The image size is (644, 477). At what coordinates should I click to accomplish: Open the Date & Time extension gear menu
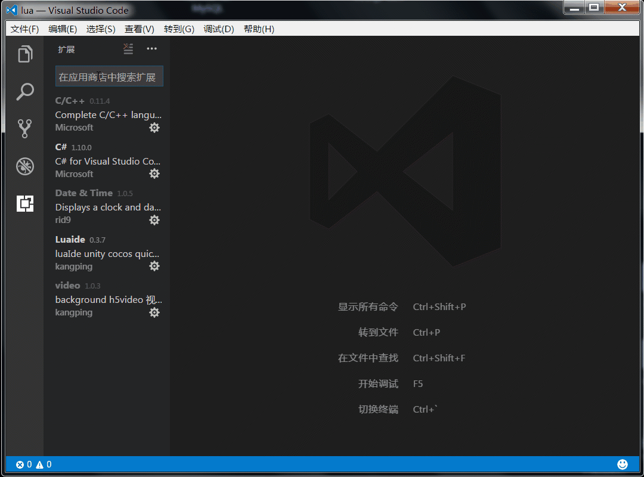154,220
